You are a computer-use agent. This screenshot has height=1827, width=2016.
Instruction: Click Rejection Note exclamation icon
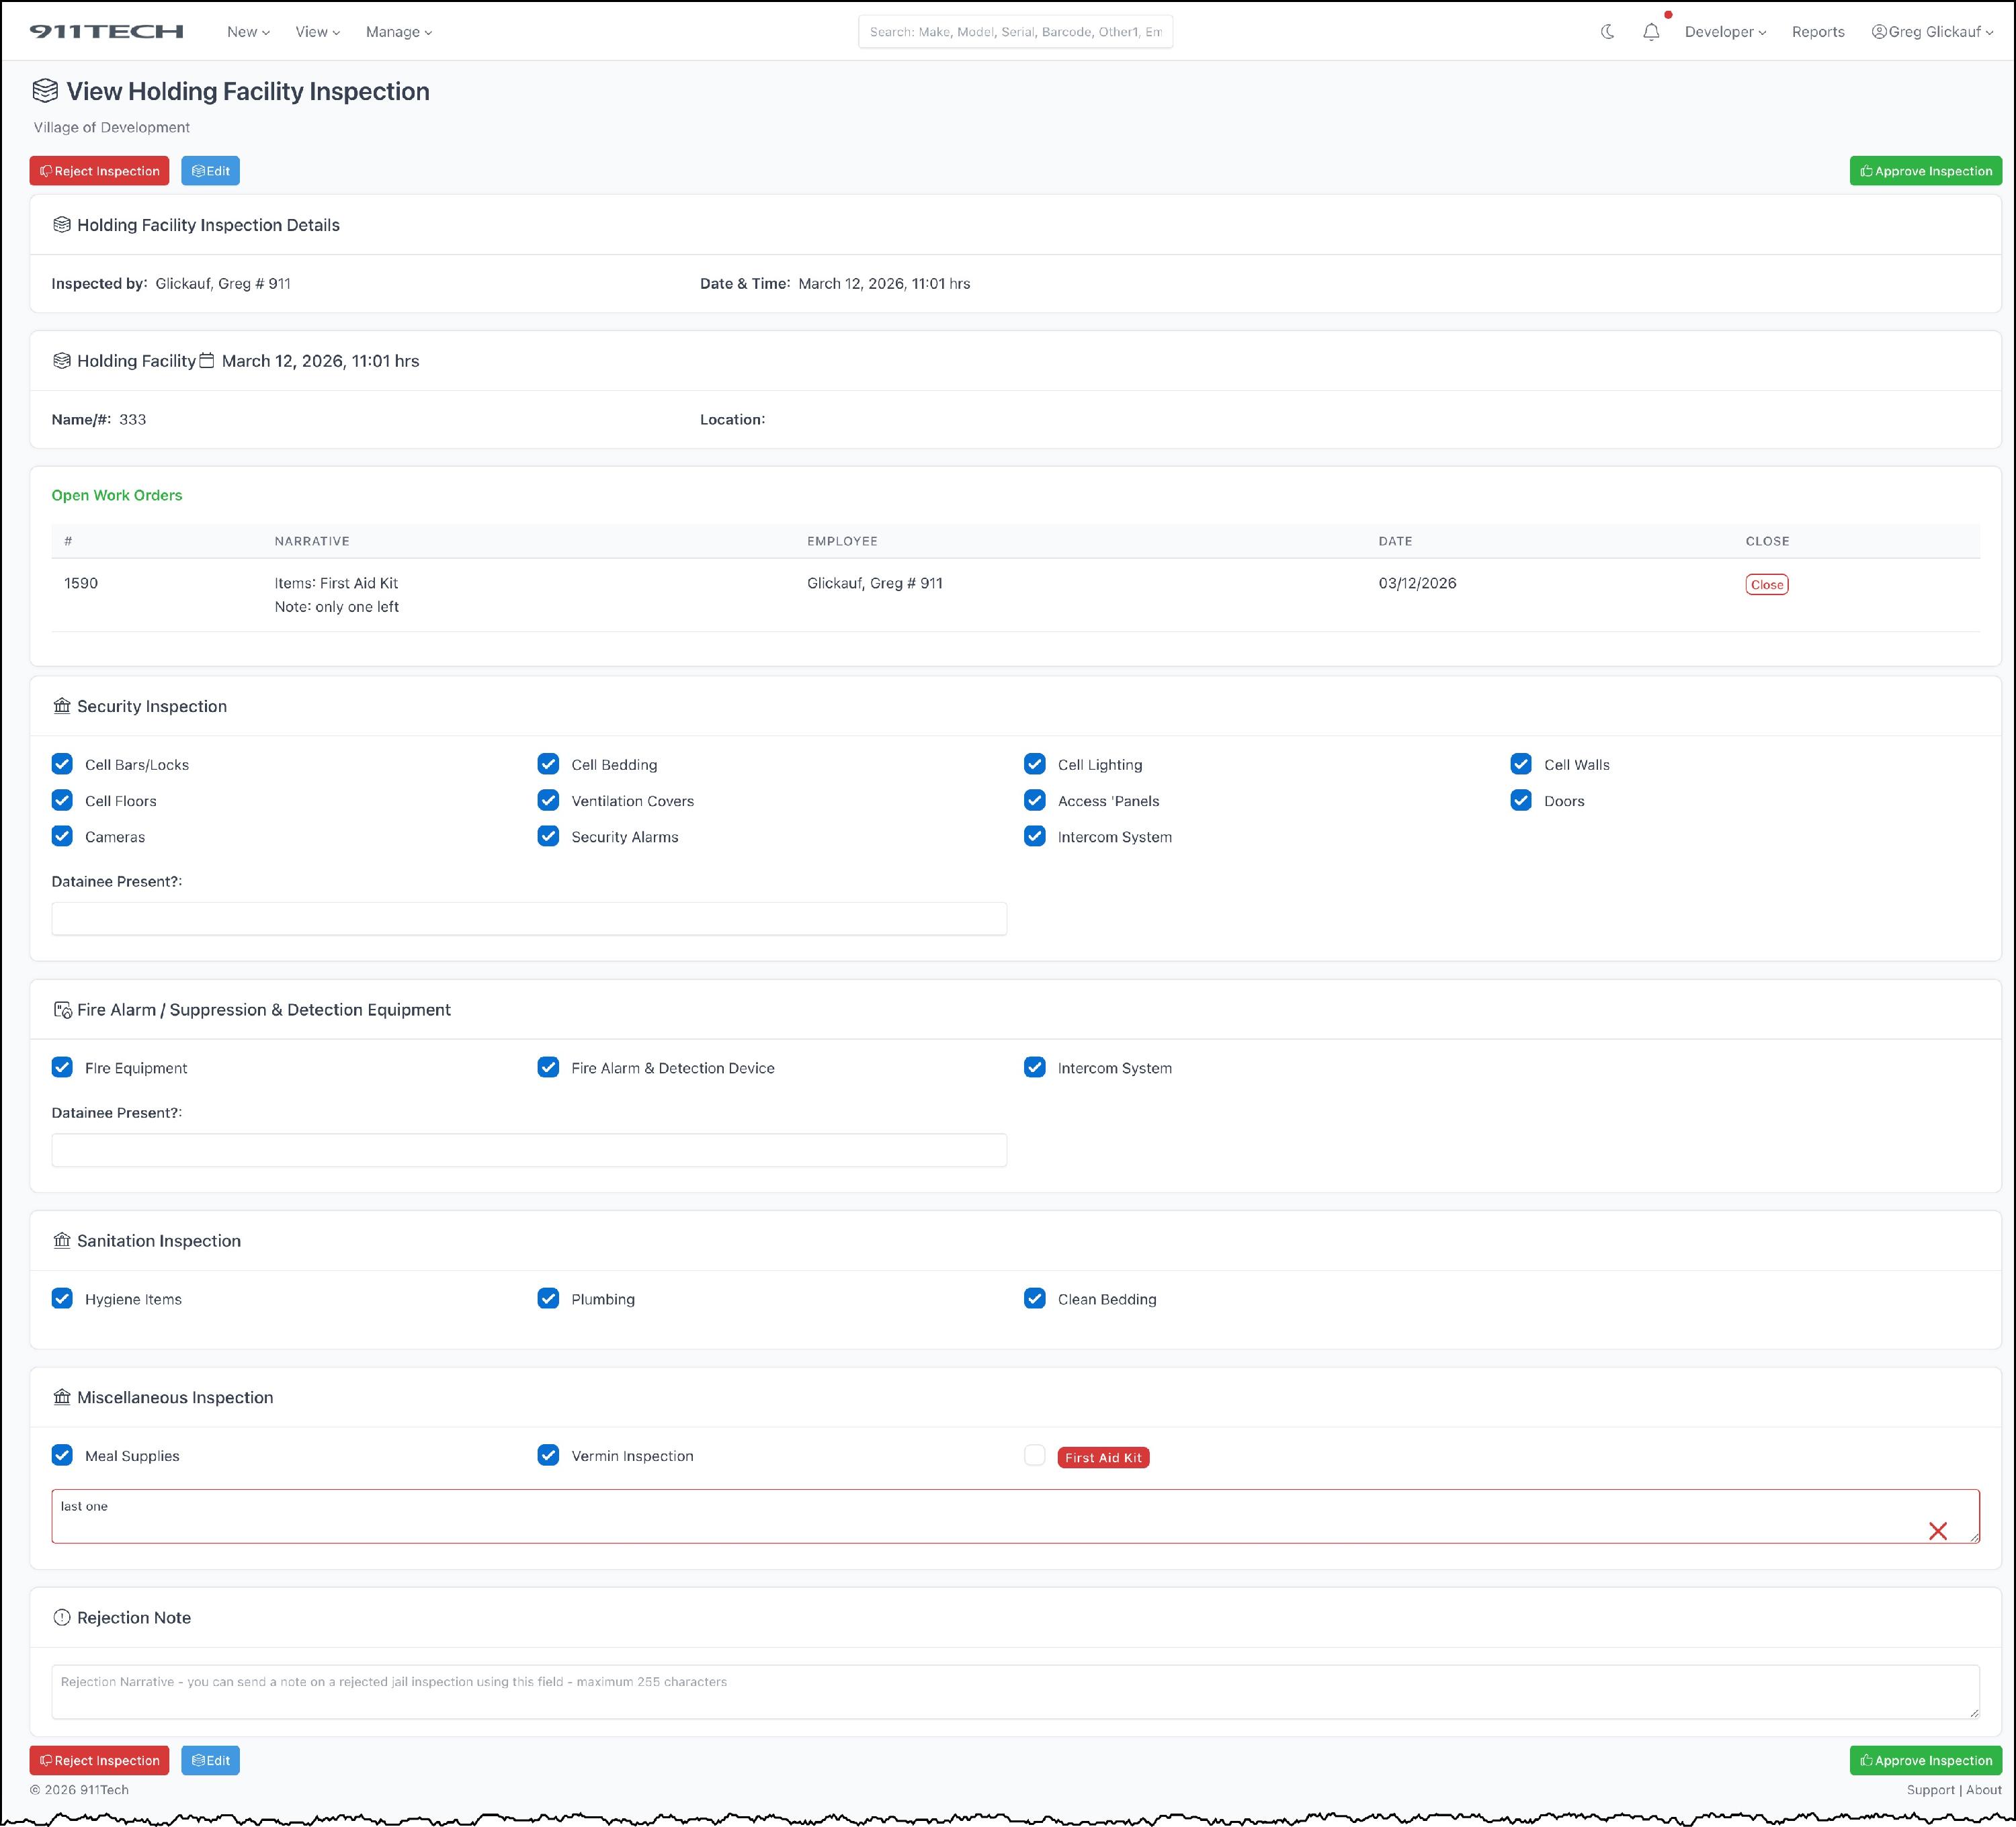pyautogui.click(x=62, y=1617)
